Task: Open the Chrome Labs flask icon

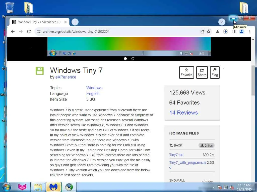Action: pos(218,31)
